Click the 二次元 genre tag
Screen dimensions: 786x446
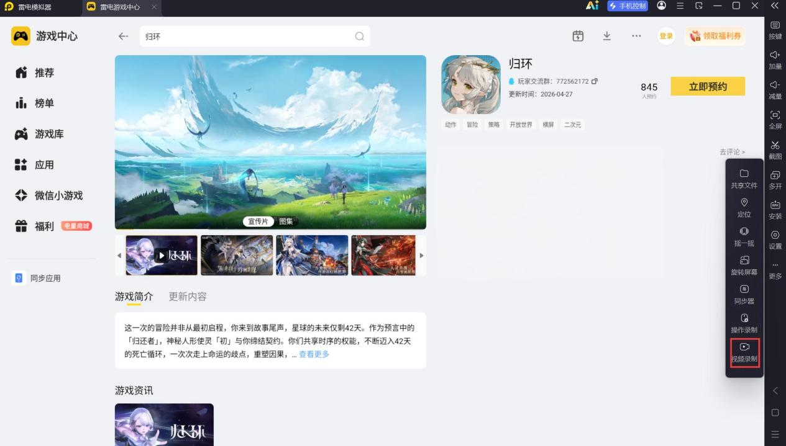pyautogui.click(x=572, y=125)
